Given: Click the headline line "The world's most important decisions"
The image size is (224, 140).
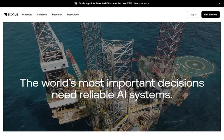Looking at the screenshot, I should click(x=112, y=83).
